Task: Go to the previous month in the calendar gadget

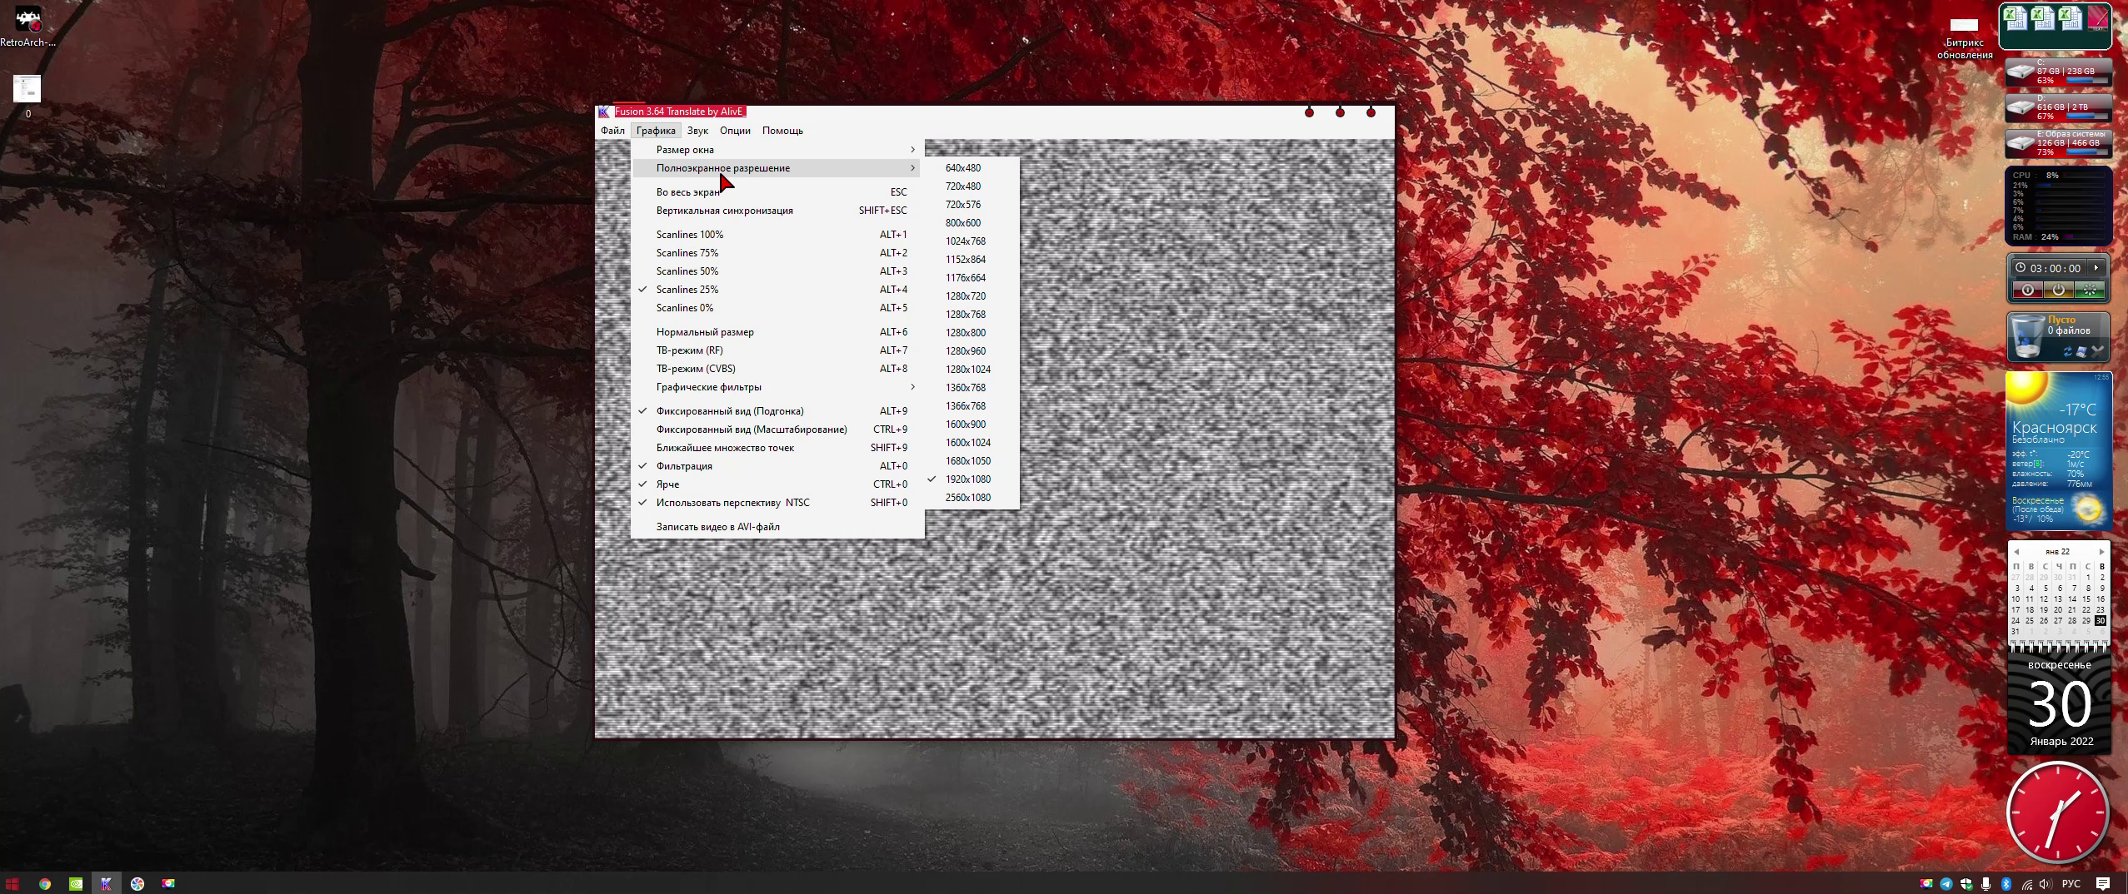Action: pos(2016,552)
